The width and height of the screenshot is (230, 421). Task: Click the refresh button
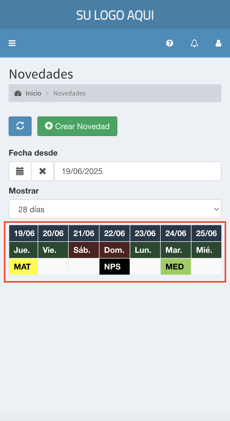20,126
